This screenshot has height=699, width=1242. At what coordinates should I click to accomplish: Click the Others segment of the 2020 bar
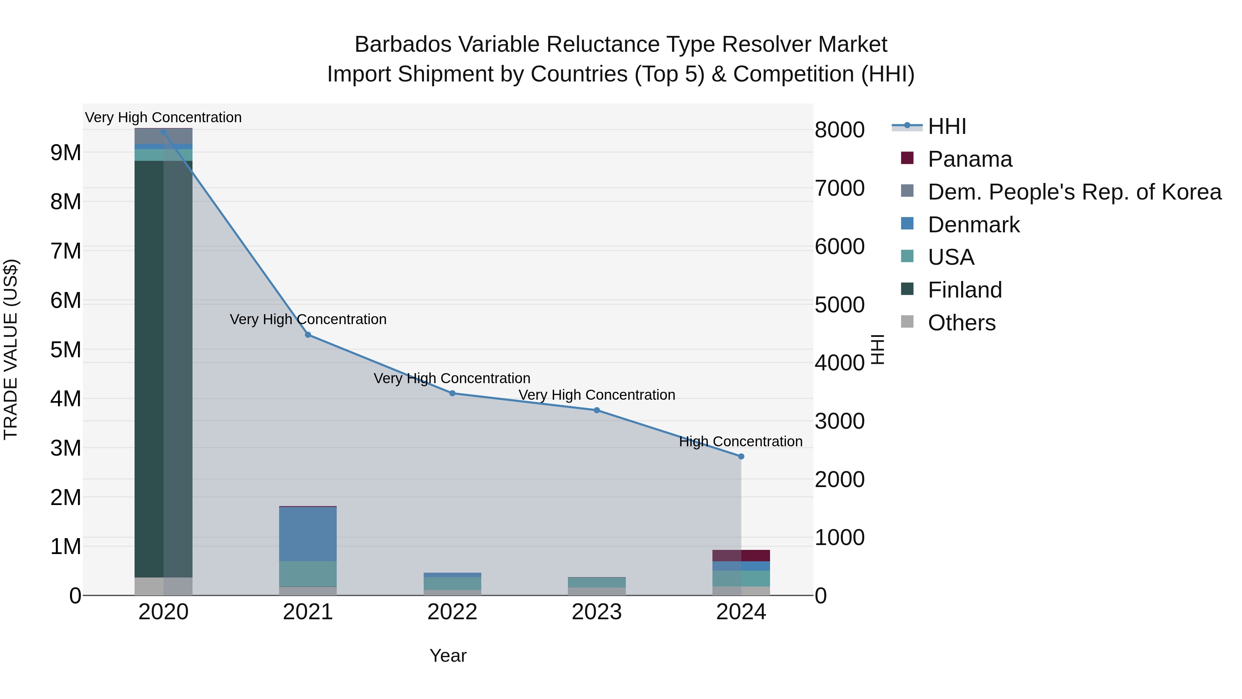(164, 586)
